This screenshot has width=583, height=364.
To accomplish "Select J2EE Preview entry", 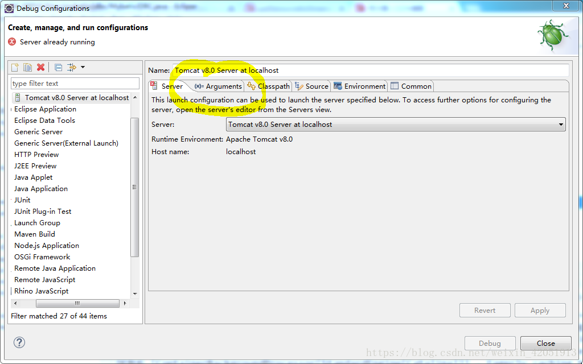I will (x=35, y=166).
